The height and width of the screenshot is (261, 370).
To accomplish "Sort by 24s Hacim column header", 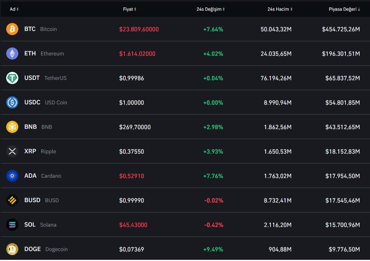I will pyautogui.click(x=280, y=9).
